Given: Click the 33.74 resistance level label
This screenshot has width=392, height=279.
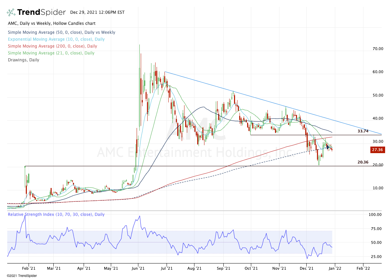Looking at the screenshot, I should [363, 131].
